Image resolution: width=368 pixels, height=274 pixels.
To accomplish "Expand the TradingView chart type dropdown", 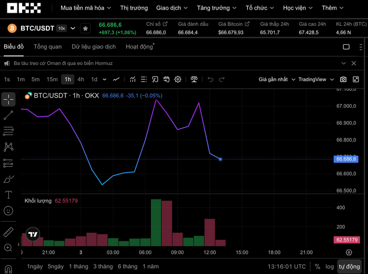I will click(x=316, y=79).
